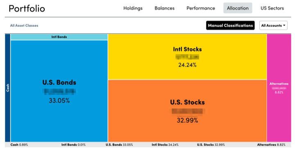Click the pink Alternatives block
Image resolution: width=295 pixels, height=150 pixels.
coord(279,88)
